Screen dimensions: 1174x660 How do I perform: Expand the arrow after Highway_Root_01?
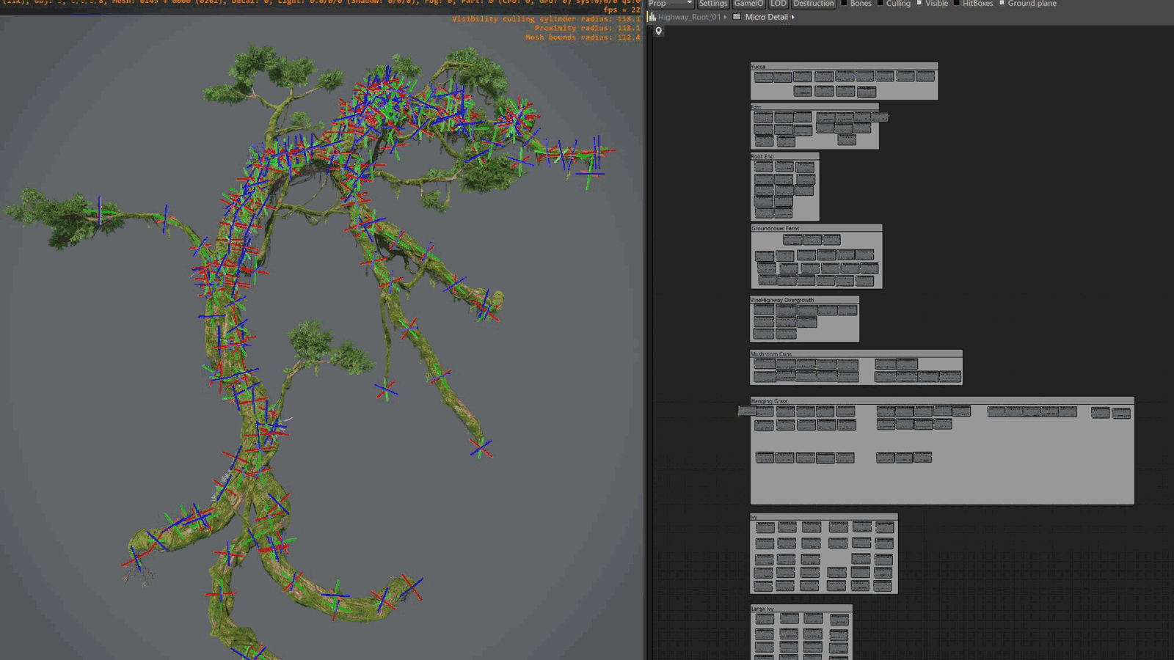click(x=725, y=17)
